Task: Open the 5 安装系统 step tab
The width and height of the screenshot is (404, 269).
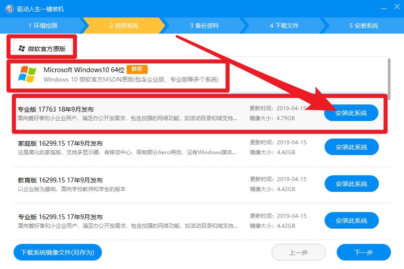Action: pos(364,26)
